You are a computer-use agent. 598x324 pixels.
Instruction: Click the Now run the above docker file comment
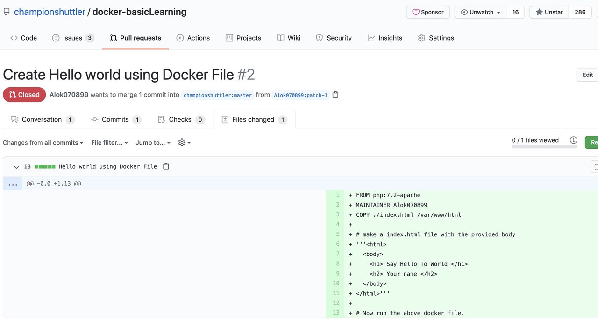410,313
